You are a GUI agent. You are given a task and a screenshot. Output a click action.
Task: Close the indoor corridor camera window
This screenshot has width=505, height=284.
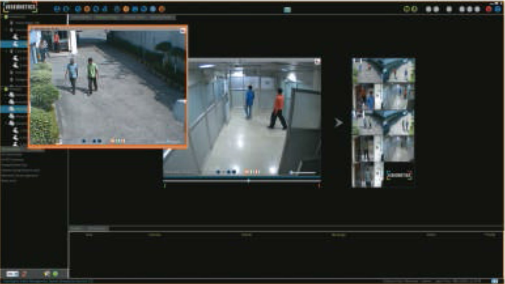(x=317, y=61)
